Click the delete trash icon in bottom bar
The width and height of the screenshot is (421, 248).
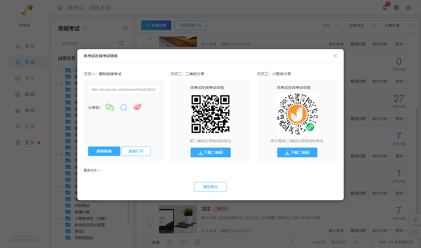click(x=170, y=242)
